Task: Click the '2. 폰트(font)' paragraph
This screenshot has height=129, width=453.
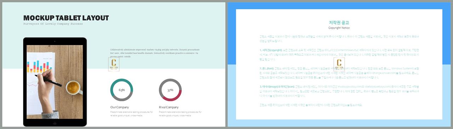Action: click(339, 73)
